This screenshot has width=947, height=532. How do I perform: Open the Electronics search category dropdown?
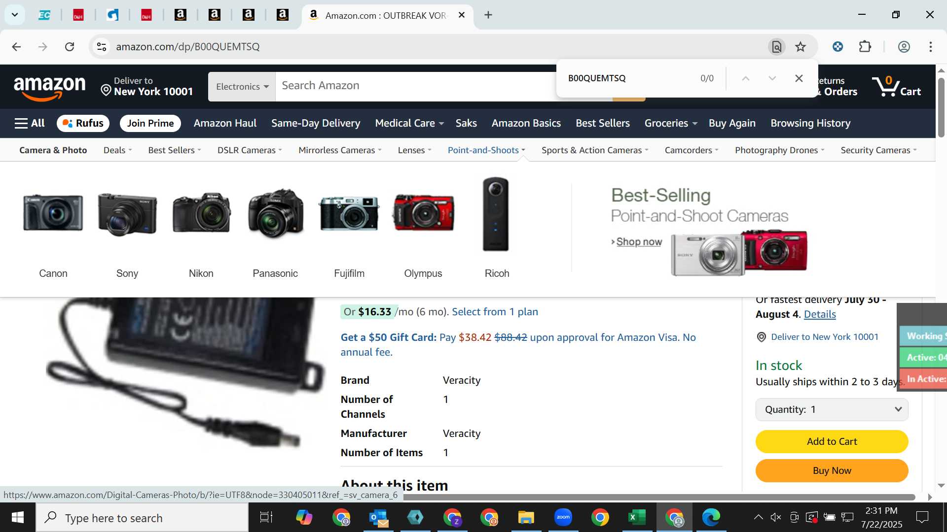[x=242, y=87]
